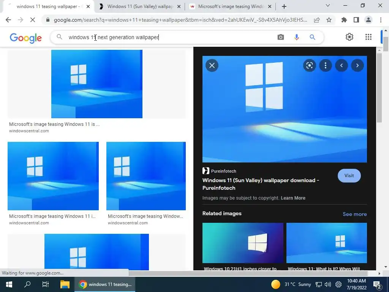
Task: Close the Microsoft's image teasing tab
Action: (270, 7)
